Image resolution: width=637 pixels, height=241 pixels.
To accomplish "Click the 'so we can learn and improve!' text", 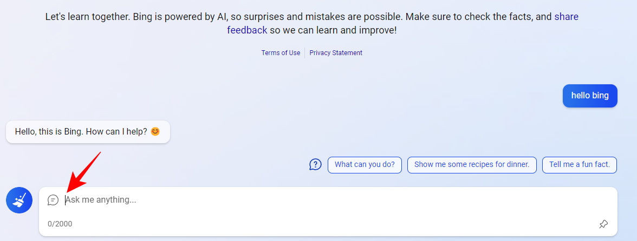I will 333,30.
